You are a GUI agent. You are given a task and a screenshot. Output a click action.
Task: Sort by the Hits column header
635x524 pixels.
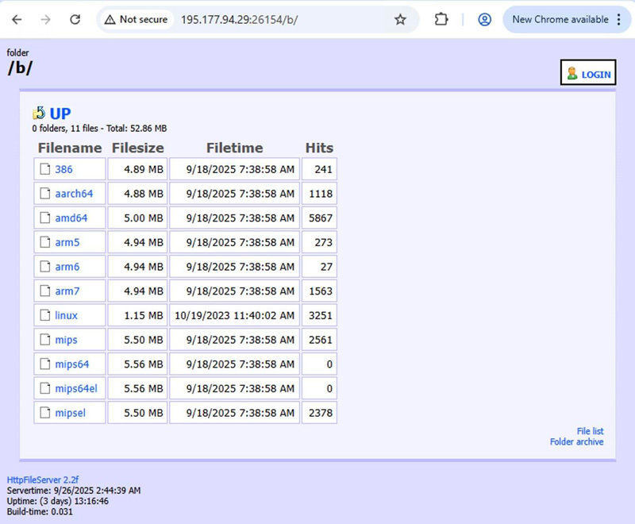[319, 148]
